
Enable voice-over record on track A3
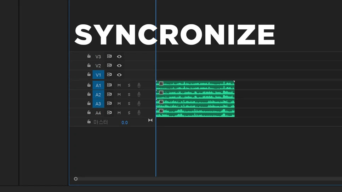click(139, 104)
